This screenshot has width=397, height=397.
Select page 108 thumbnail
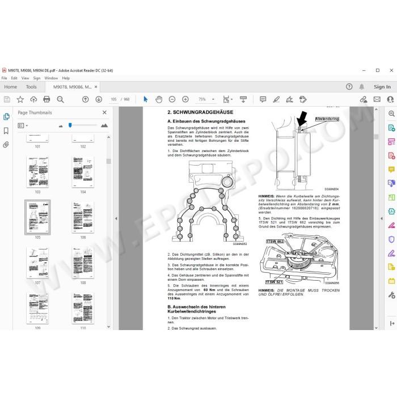83,263
